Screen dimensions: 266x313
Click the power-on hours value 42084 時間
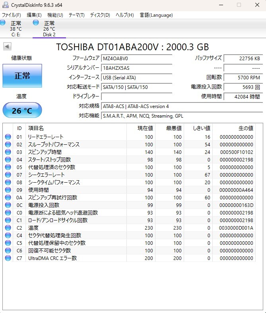[243, 96]
